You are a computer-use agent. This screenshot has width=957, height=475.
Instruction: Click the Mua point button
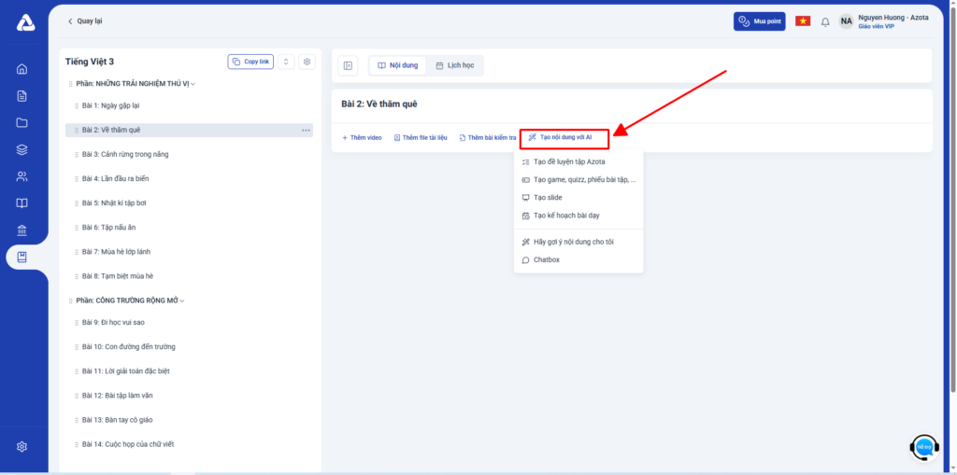click(x=759, y=21)
